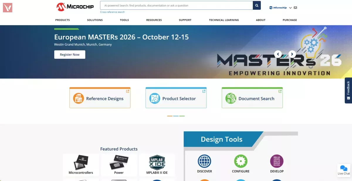The image size is (352, 181).
Task: Select the orange carousel indicator
Action: pos(170,116)
